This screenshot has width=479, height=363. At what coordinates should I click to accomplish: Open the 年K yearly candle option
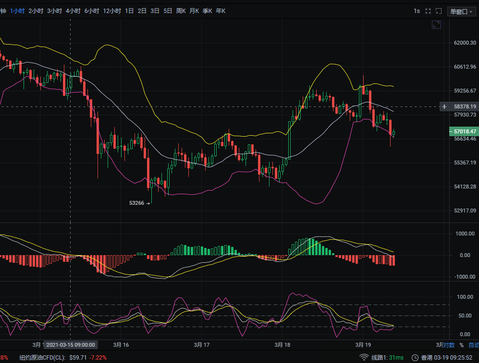tap(220, 11)
